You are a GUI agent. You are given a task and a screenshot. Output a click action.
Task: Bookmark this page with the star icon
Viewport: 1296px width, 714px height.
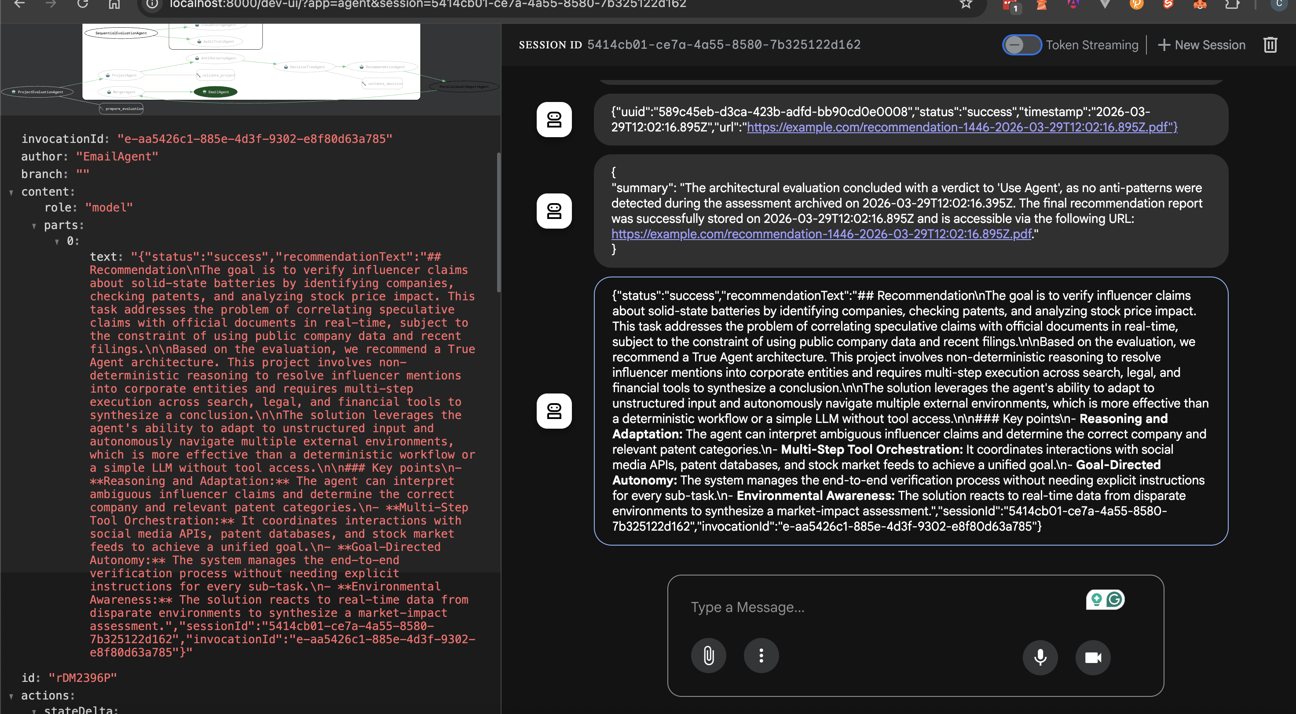click(966, 4)
